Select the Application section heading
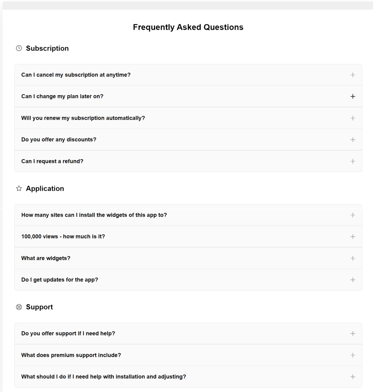The image size is (373, 392). point(45,188)
